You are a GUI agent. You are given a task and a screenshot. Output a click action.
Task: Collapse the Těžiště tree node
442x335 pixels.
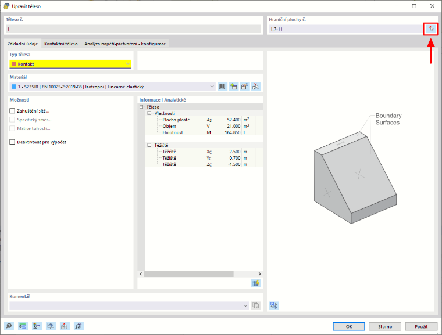[149, 145]
